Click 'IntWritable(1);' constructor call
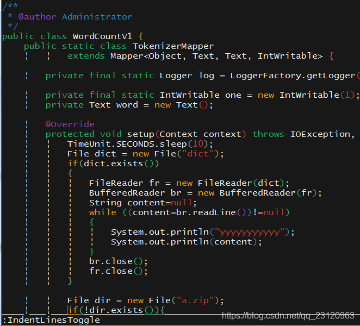The height and width of the screenshot is (326, 360). coord(319,95)
